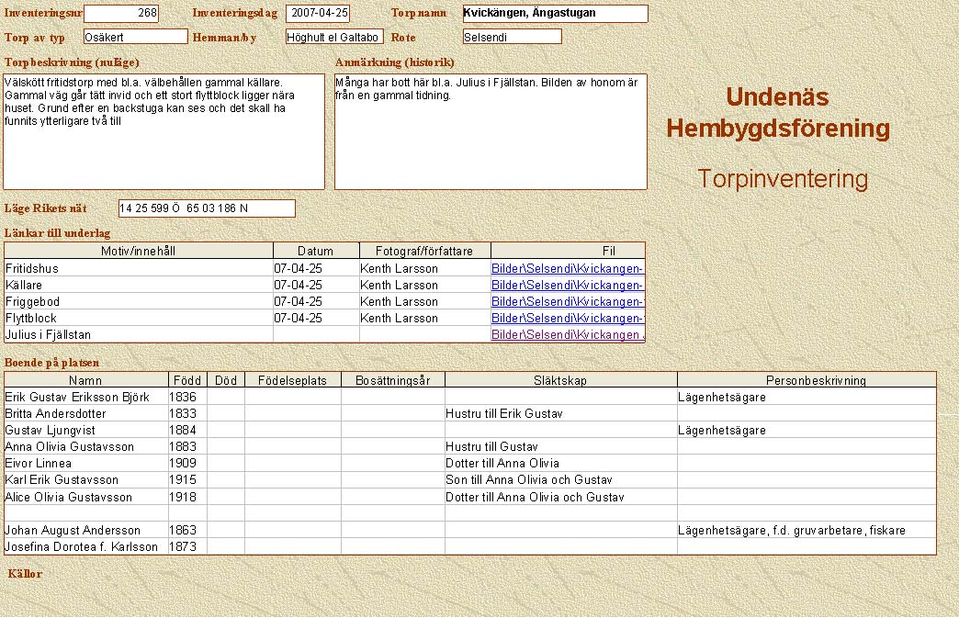Open the file link for Fritidshus
This screenshot has width=959, height=618.
pyautogui.click(x=567, y=269)
